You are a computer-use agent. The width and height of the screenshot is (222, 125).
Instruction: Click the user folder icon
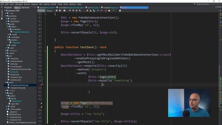pos(8,48)
